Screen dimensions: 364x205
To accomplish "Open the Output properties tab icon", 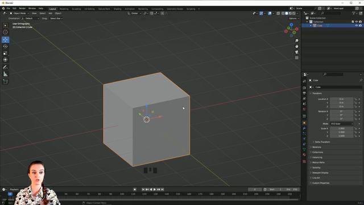I will click(x=304, y=93).
